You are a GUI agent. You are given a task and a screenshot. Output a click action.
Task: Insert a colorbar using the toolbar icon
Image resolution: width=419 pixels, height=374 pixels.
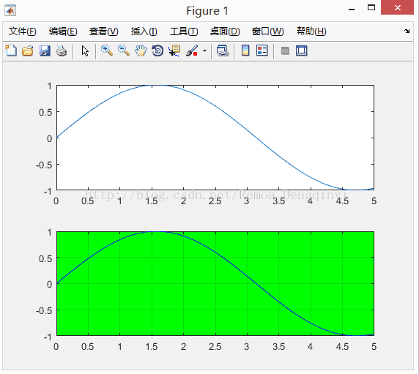tap(245, 51)
